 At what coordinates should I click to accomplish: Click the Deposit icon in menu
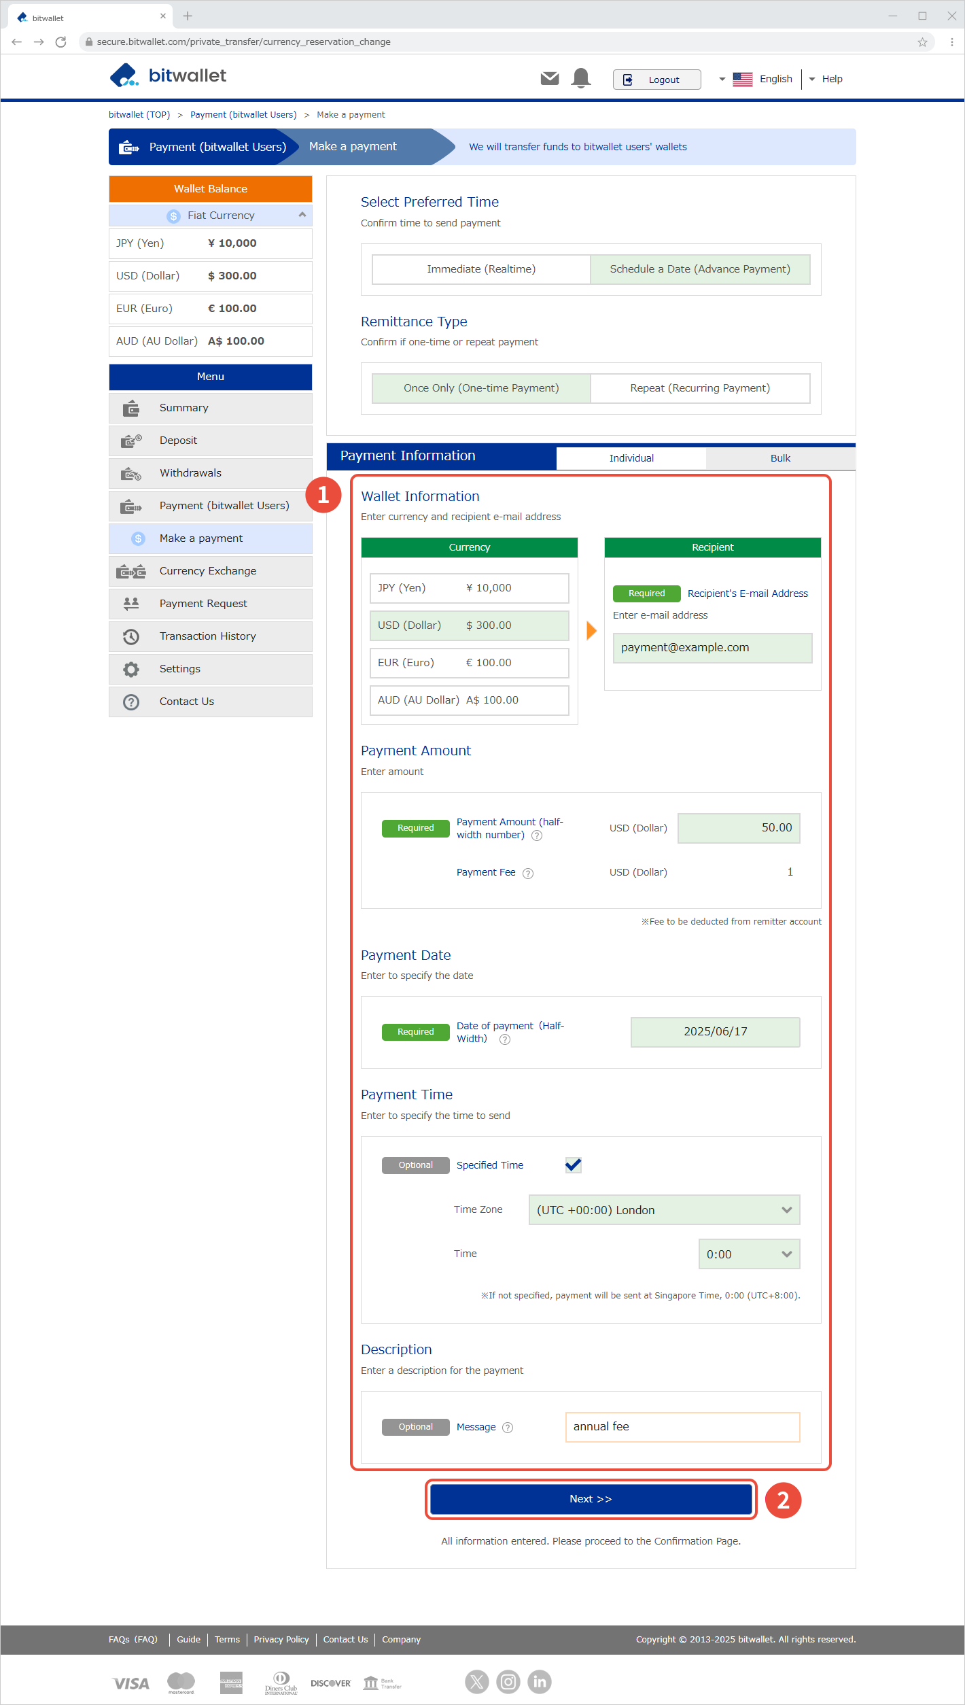(131, 441)
